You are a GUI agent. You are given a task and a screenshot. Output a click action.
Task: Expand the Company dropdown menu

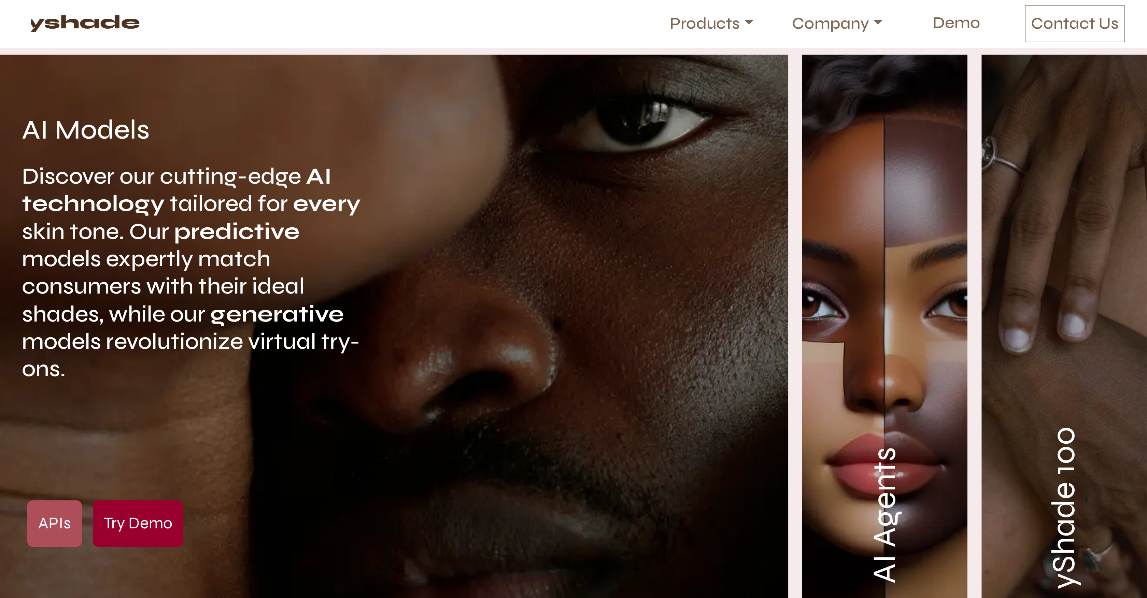point(837,23)
